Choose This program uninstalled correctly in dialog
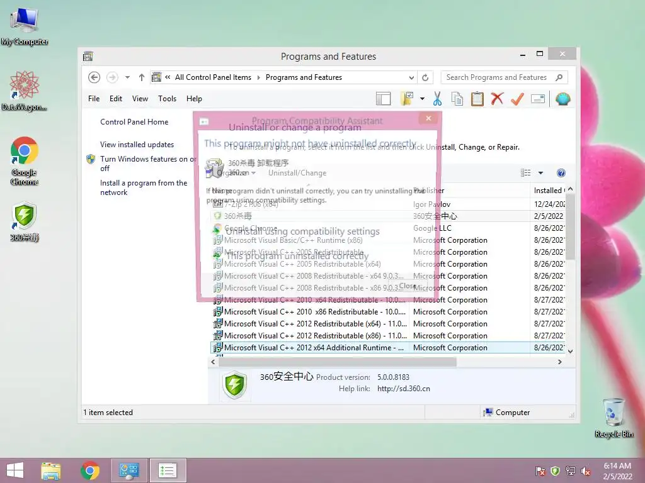Image resolution: width=645 pixels, height=483 pixels. [x=297, y=256]
